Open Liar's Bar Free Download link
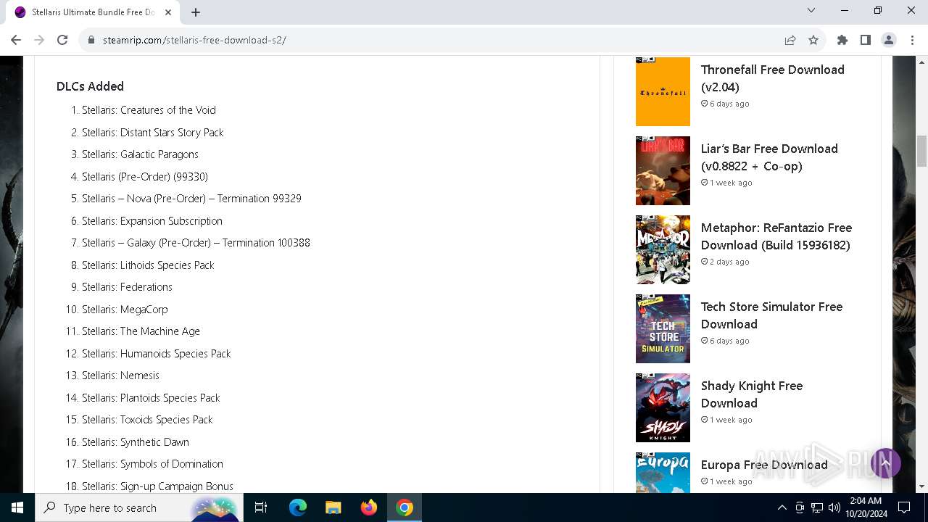The height and width of the screenshot is (522, 928). (769, 157)
